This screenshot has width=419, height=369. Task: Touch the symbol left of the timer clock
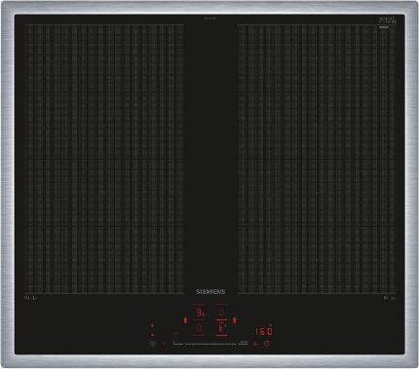click(255, 344)
